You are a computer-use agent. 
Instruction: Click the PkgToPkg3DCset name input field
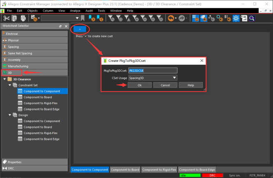click(x=153, y=71)
